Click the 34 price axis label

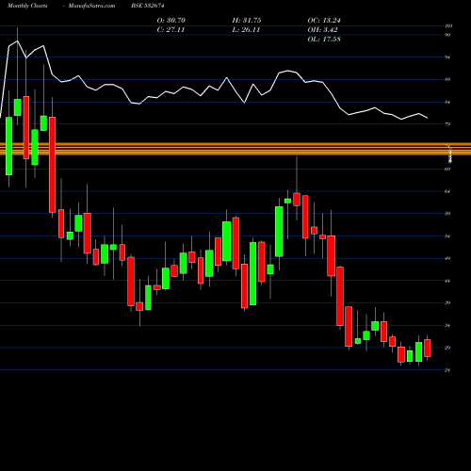[x=447, y=326]
